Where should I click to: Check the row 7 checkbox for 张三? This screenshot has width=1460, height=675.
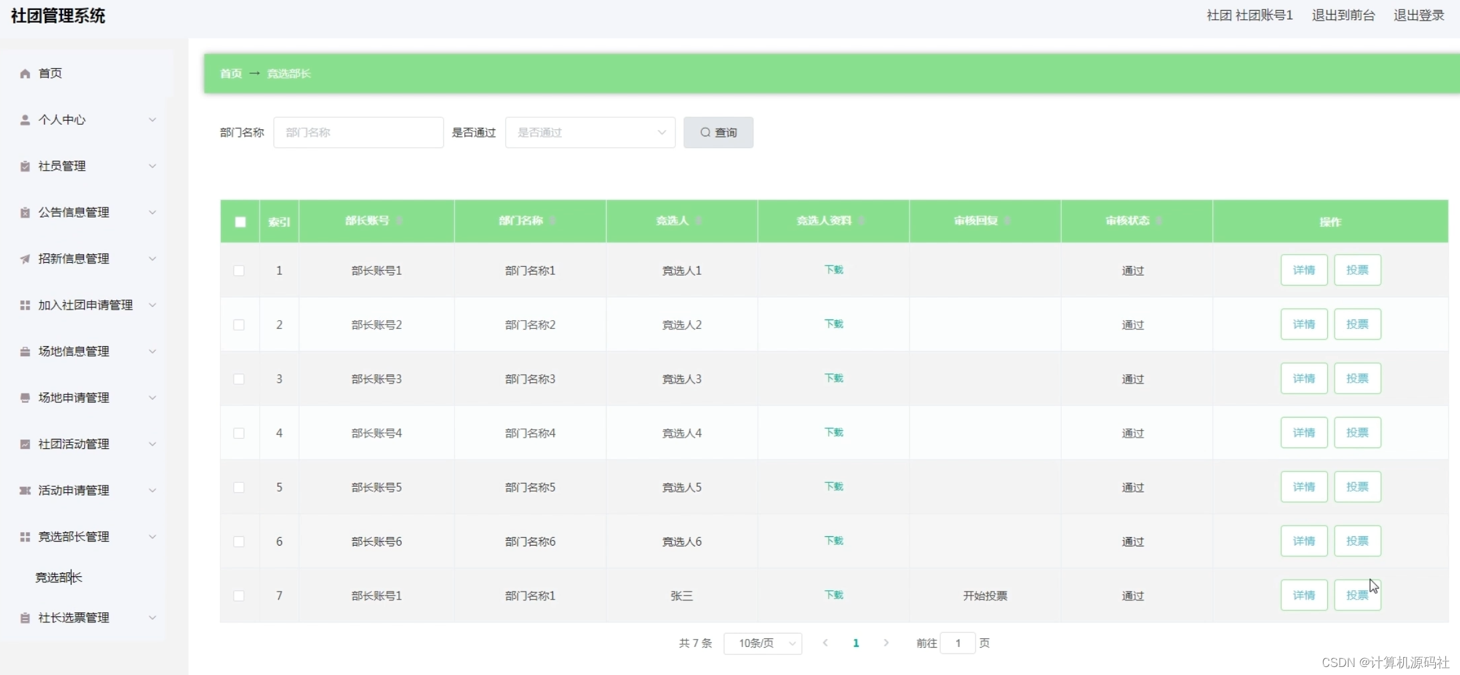coord(239,596)
